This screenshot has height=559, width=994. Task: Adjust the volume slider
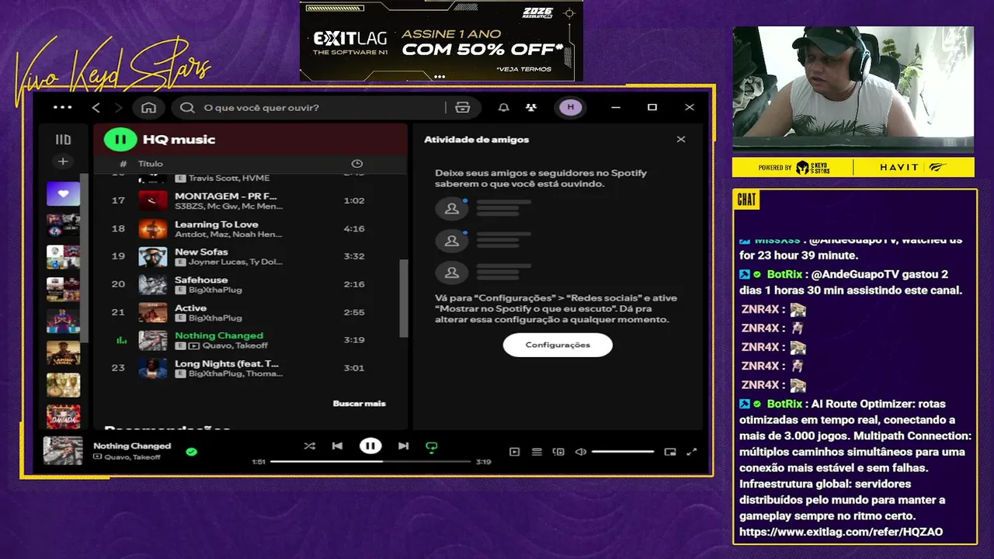pos(623,452)
